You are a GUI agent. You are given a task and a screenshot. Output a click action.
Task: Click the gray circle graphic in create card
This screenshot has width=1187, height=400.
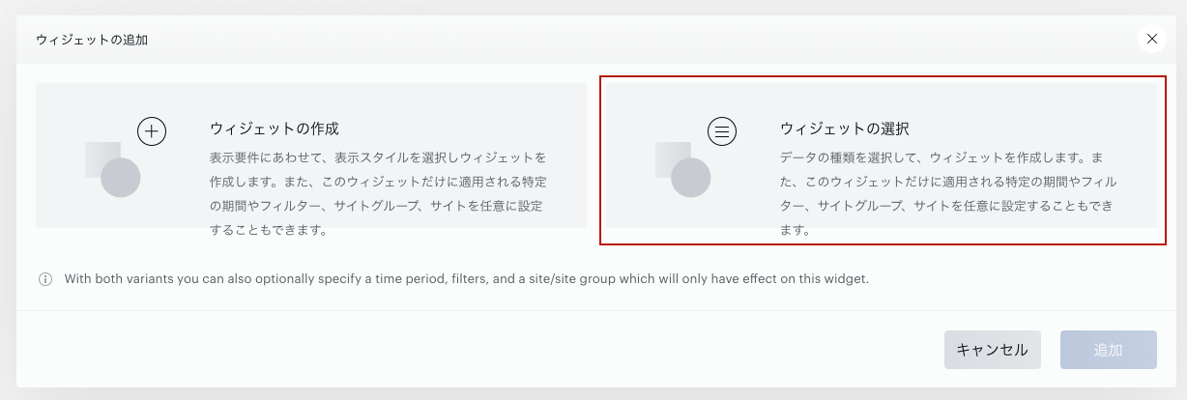(x=121, y=178)
